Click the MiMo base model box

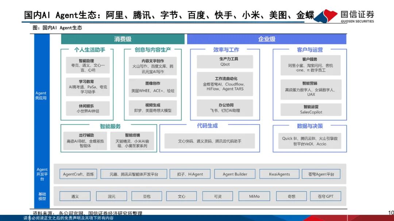tap(254, 197)
